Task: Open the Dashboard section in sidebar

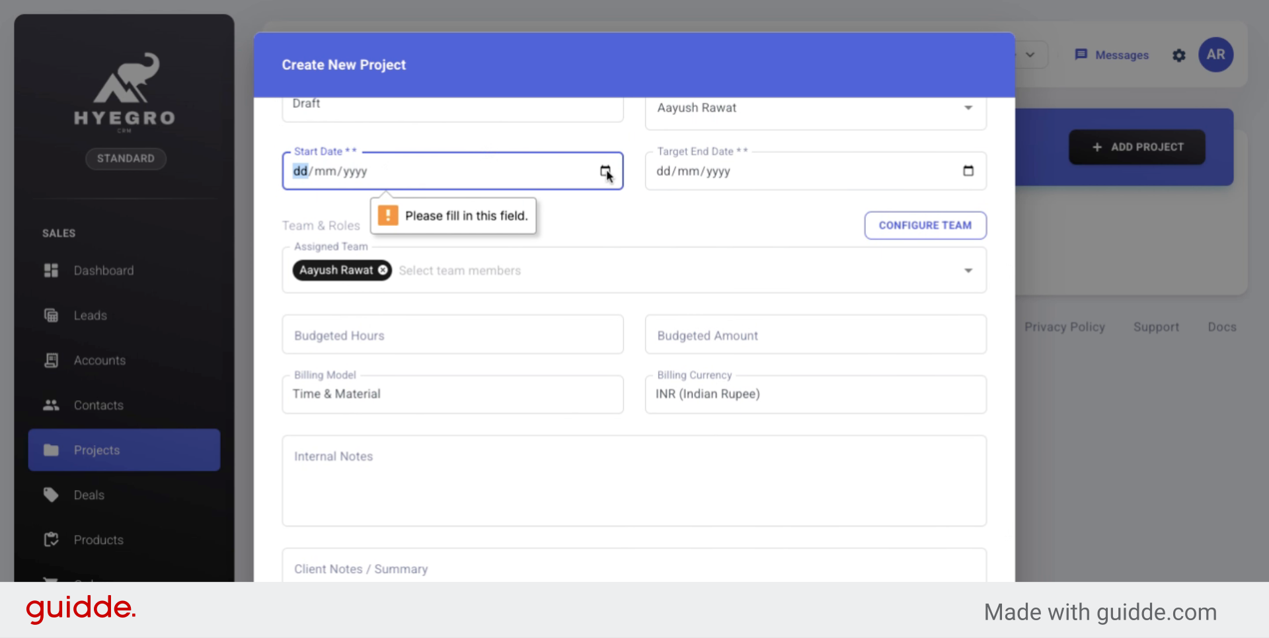Action: point(103,270)
